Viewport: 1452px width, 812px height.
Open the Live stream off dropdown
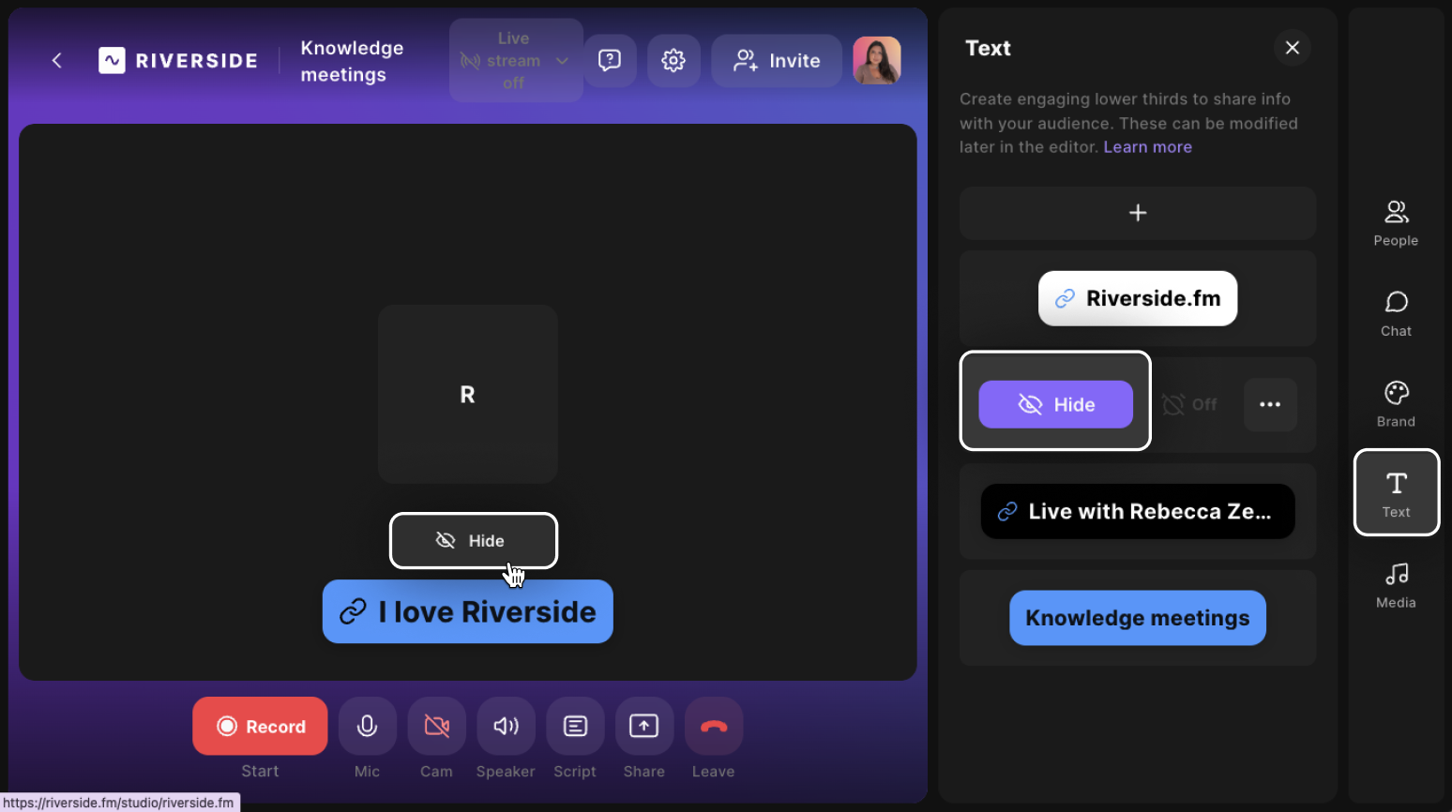pos(516,61)
